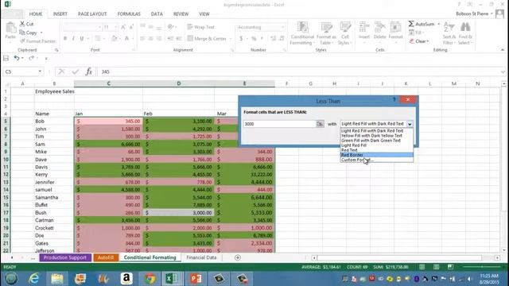The image size is (509, 286).
Task: Click the Cut command
Action: click(26, 24)
